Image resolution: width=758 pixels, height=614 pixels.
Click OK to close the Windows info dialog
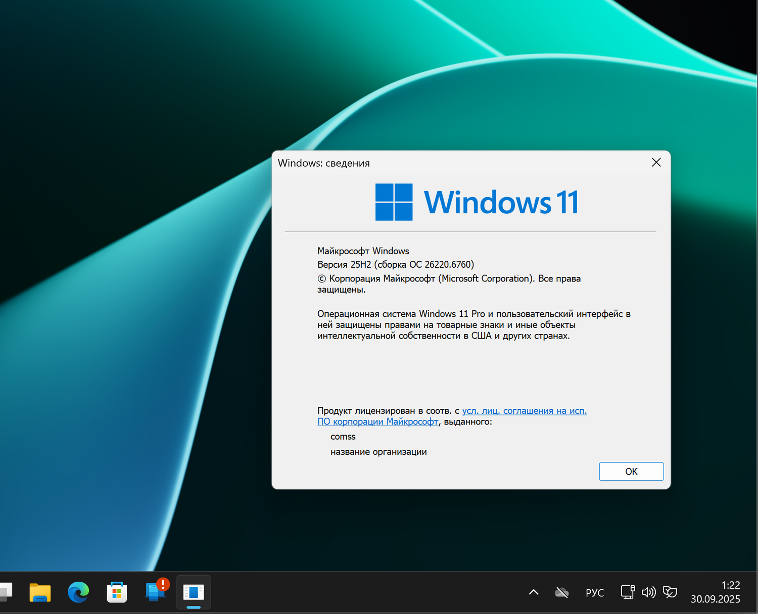631,471
